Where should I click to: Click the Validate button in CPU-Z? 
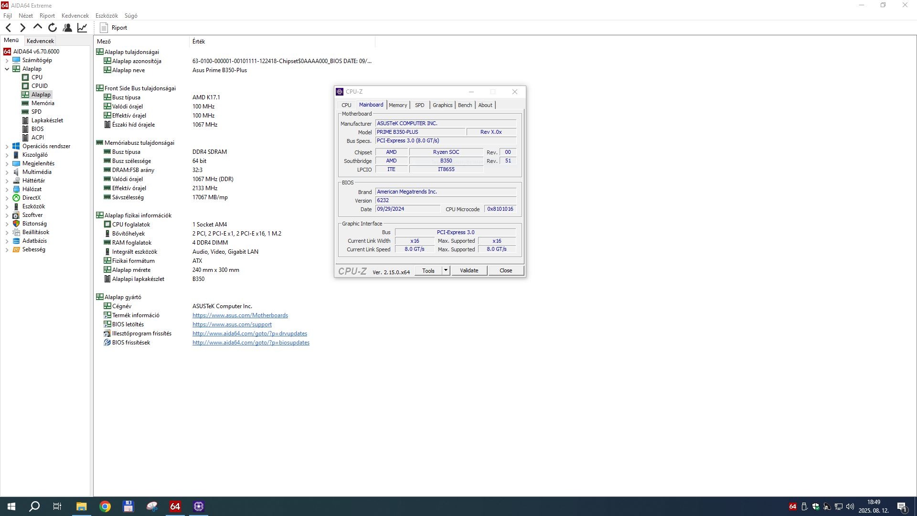click(469, 270)
